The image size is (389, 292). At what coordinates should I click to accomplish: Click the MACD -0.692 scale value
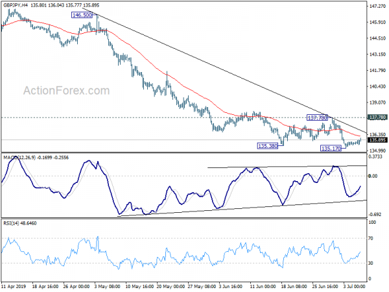point(375,215)
